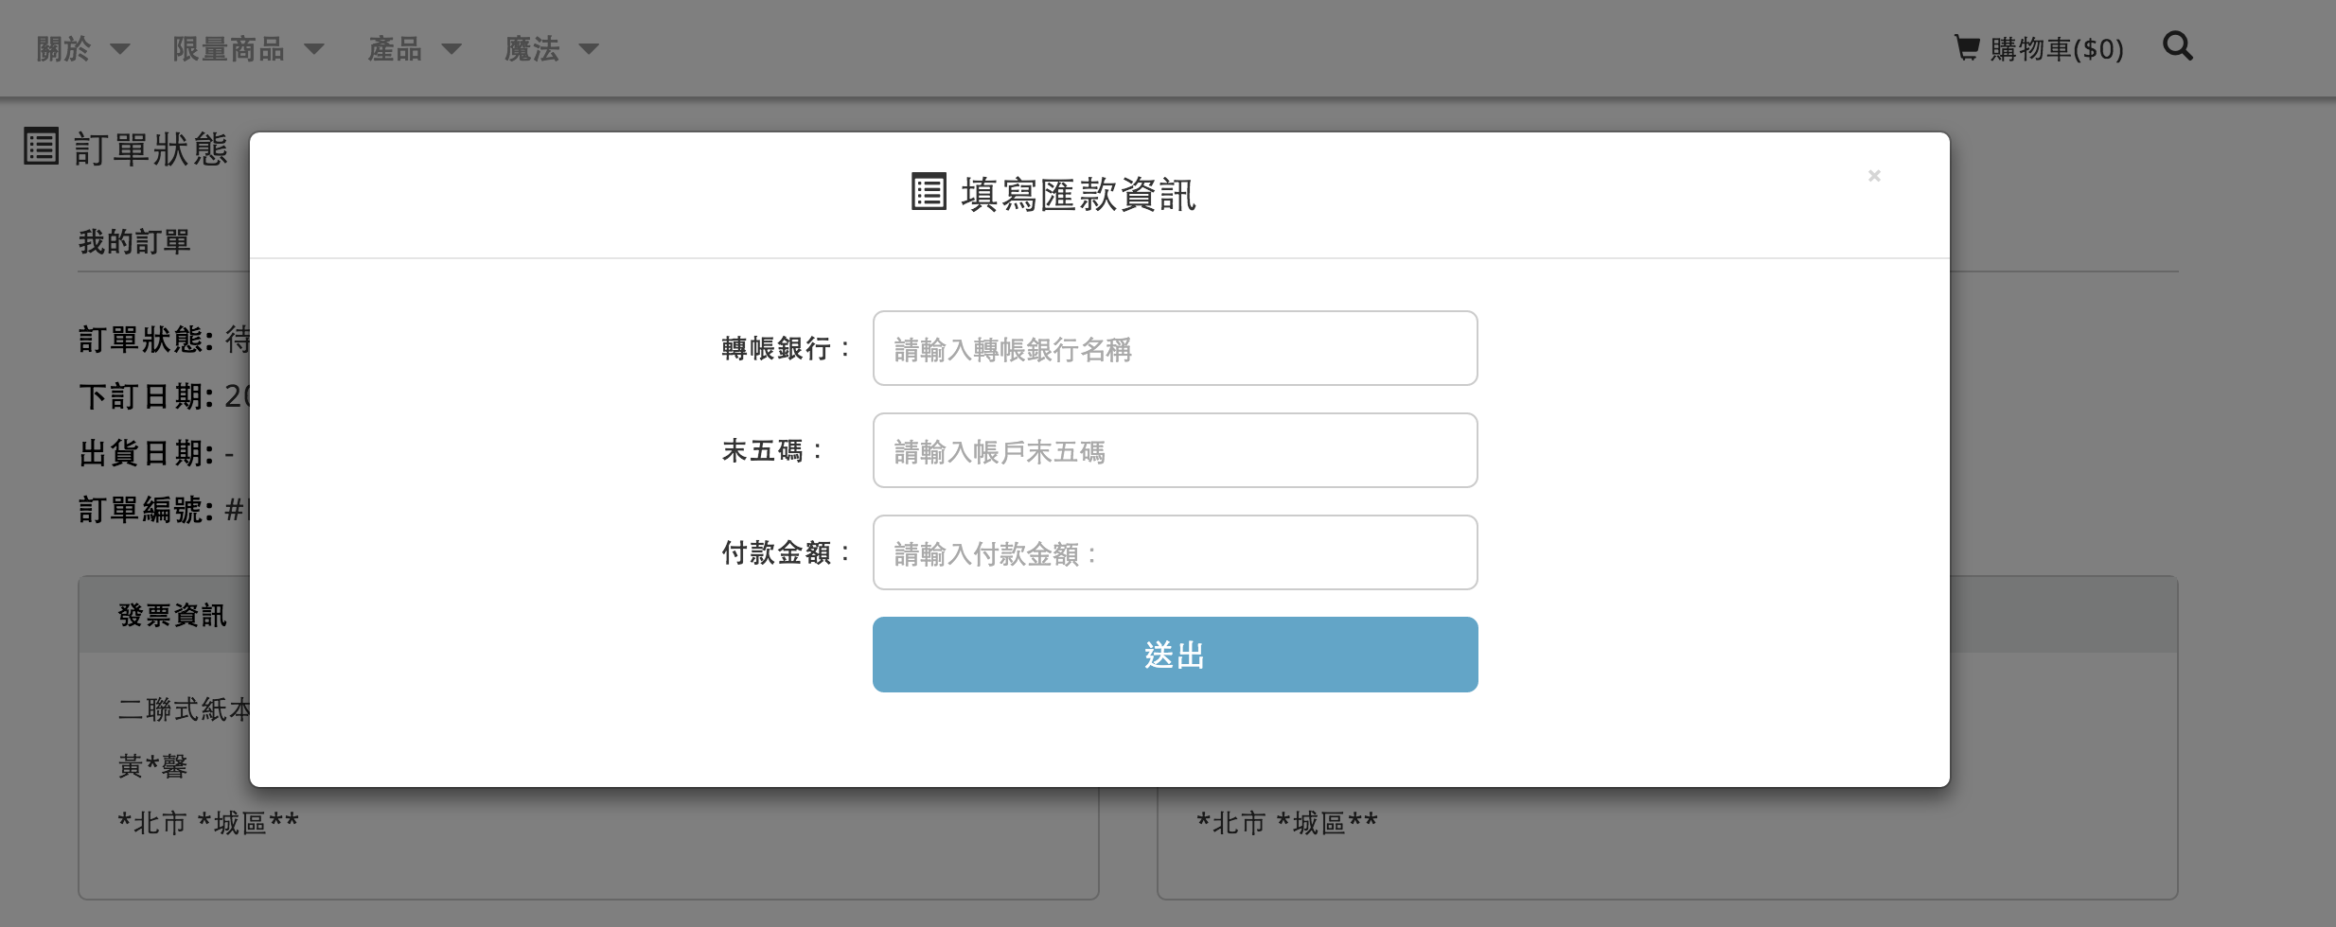Expand the 關於 dropdown arrow
Screen dimensions: 2336x927
click(119, 49)
